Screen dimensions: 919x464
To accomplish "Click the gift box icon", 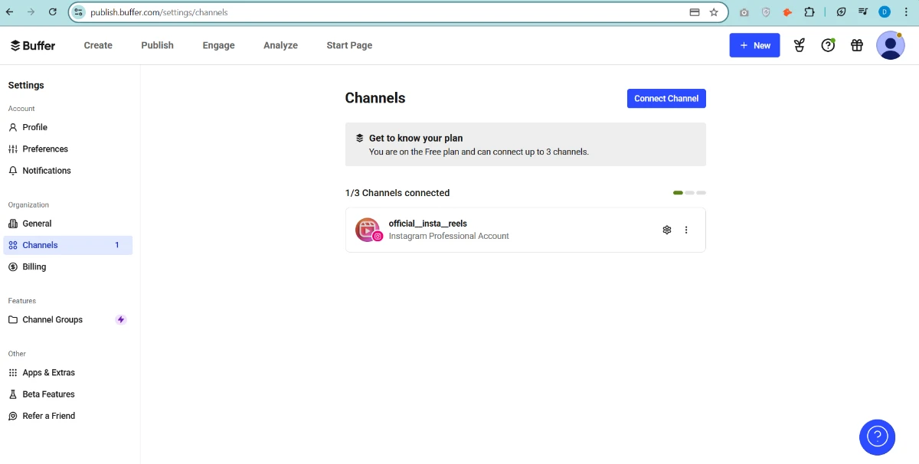I will (x=857, y=45).
